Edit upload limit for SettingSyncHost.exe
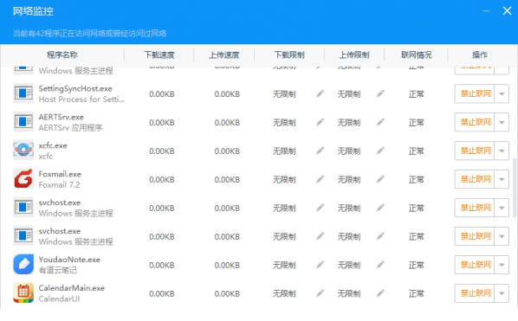Image resolution: width=518 pixels, height=321 pixels. tap(380, 94)
